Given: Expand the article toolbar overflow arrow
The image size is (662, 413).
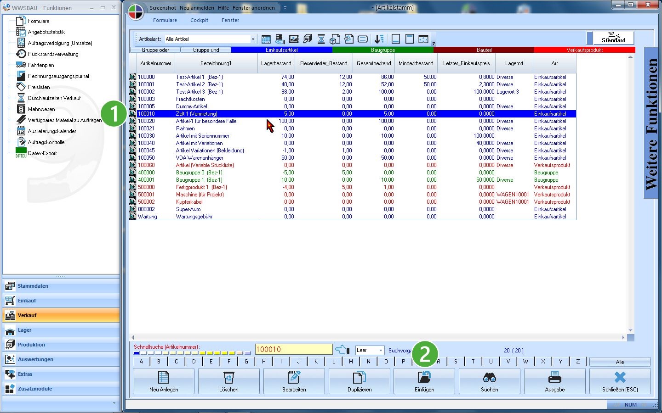Looking at the screenshot, I should click(x=434, y=44).
